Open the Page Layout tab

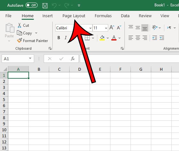[x=74, y=16]
